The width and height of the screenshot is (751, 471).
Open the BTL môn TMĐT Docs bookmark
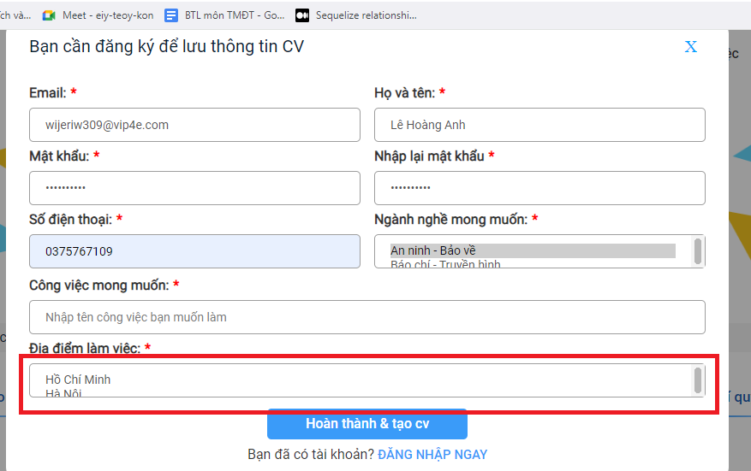(226, 15)
